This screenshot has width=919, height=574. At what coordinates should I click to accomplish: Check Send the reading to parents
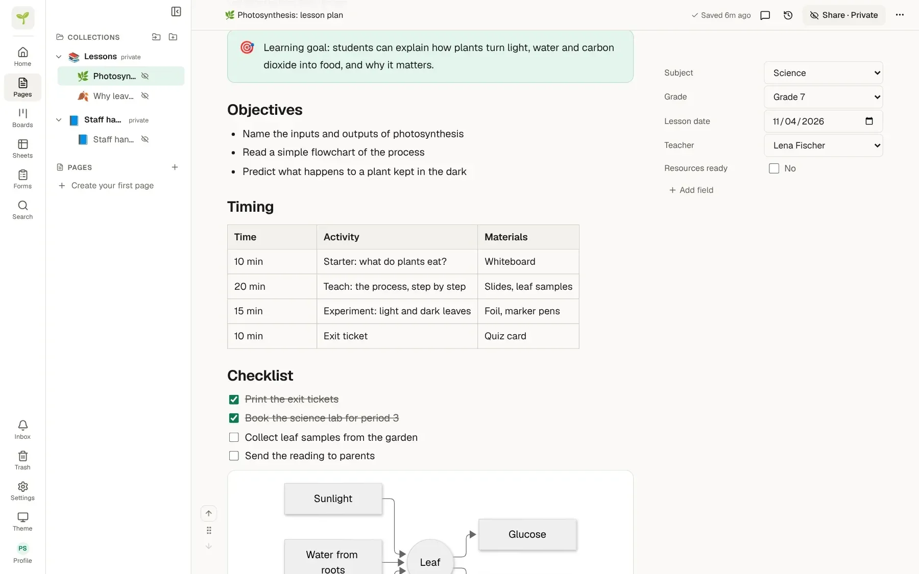[234, 456]
